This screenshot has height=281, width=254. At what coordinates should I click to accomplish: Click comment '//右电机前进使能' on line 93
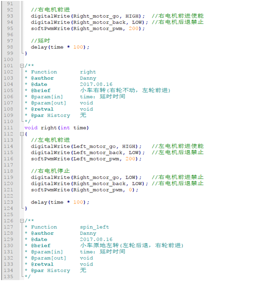point(178,16)
